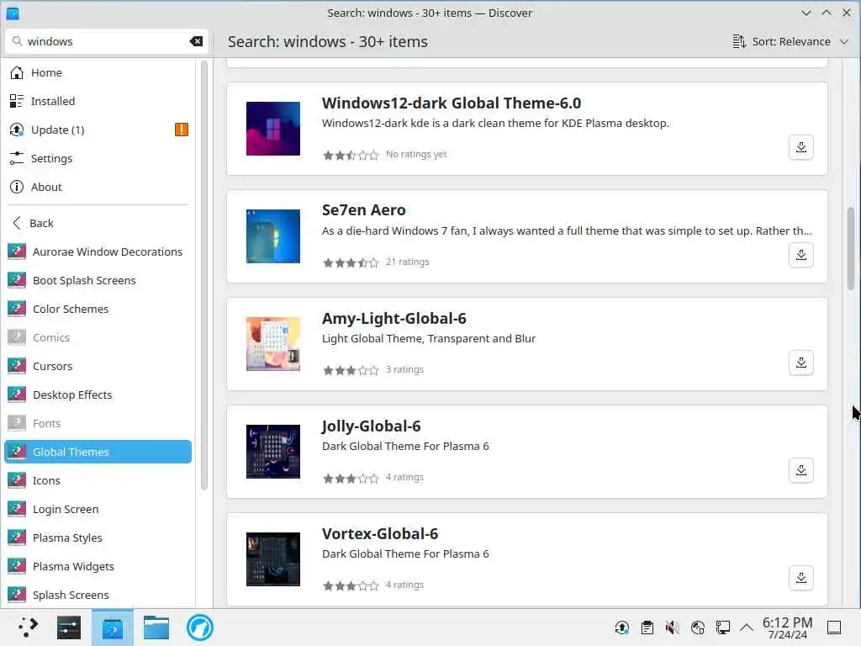Select Comics category
This screenshot has height=646, width=861.
pos(98,337)
